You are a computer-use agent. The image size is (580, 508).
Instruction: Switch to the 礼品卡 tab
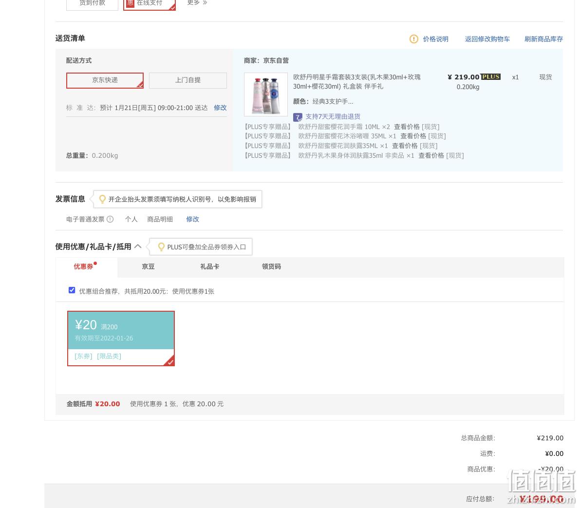pos(210,266)
